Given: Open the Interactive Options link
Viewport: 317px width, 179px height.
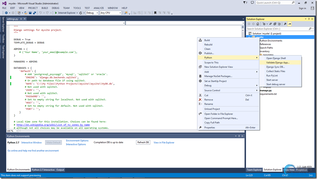Looking at the screenshot, I should coord(76,144).
